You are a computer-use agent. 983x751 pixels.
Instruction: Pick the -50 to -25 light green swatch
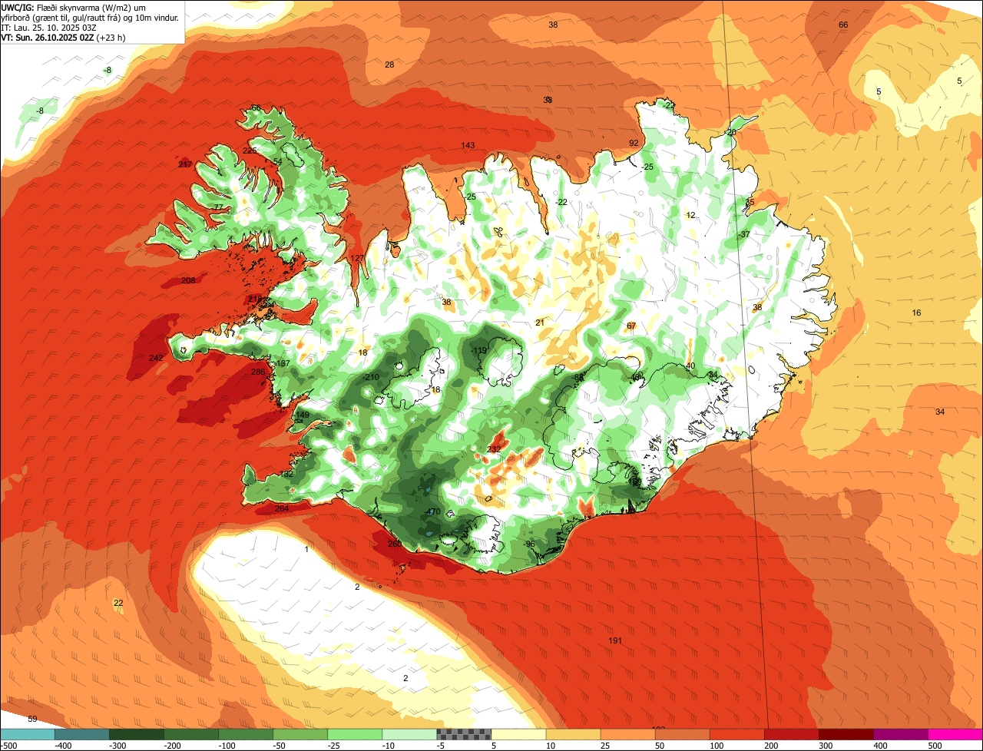point(300,734)
